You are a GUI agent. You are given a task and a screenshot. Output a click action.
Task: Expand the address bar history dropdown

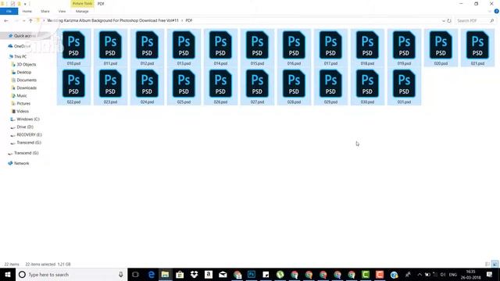443,21
